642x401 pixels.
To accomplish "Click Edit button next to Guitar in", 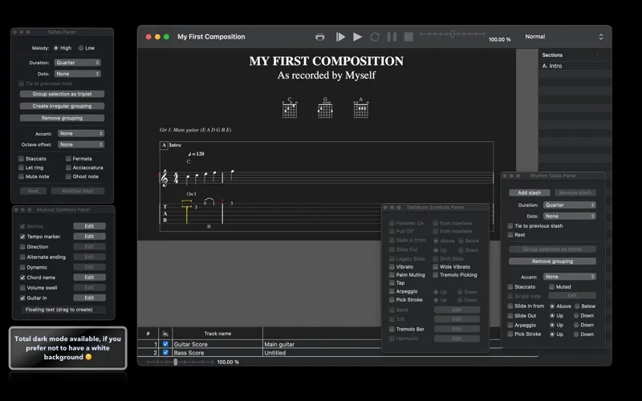I will pyautogui.click(x=89, y=298).
